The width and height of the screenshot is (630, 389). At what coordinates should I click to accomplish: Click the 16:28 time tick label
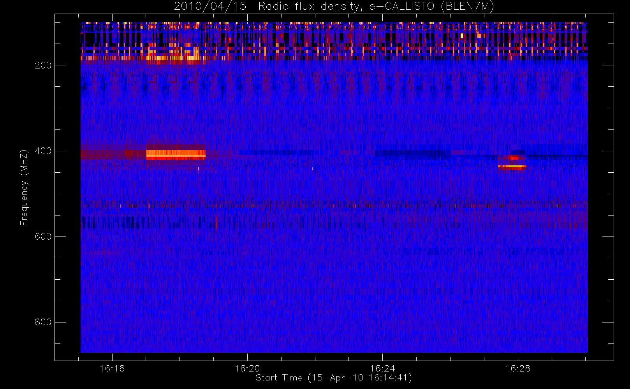tap(518, 368)
